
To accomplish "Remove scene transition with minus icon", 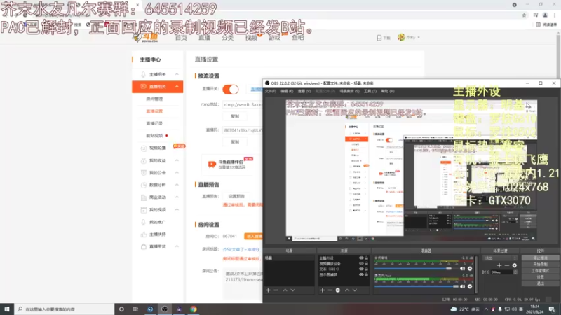I will [506, 265].
